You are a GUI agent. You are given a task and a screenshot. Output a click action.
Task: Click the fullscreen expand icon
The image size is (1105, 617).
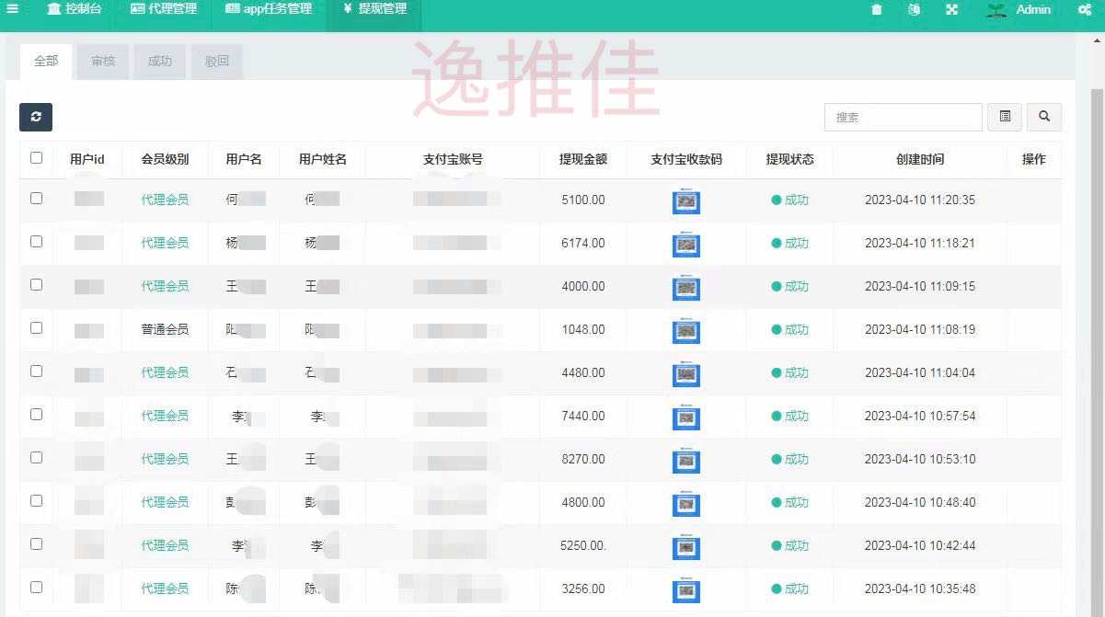[951, 10]
